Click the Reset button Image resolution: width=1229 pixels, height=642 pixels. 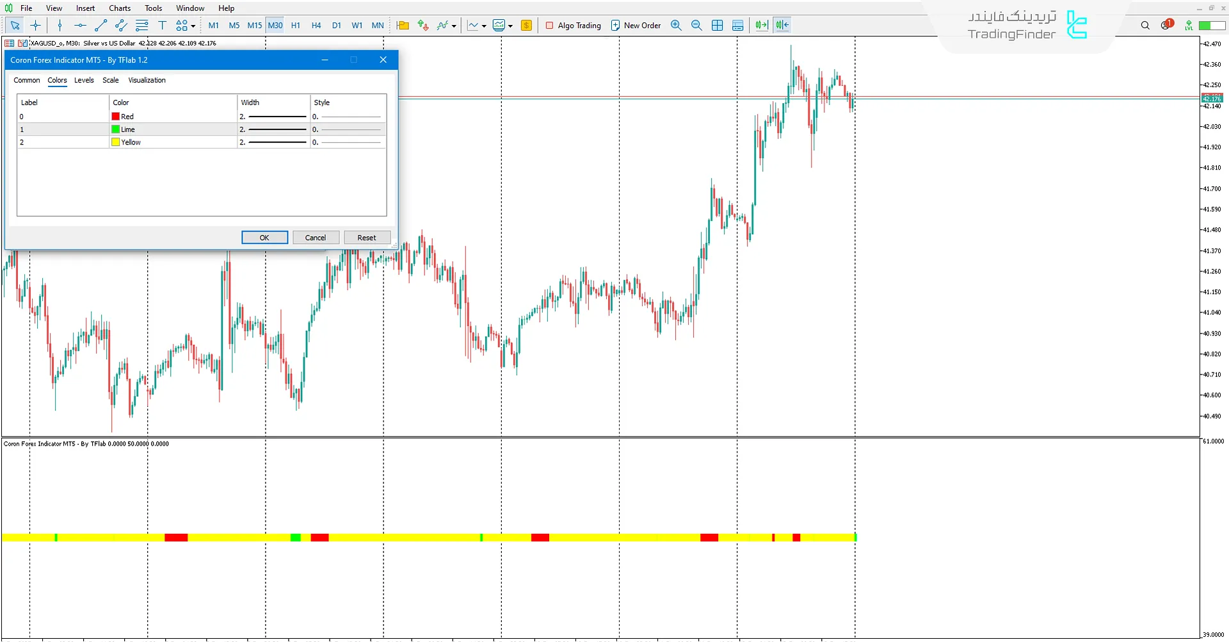pyautogui.click(x=367, y=237)
